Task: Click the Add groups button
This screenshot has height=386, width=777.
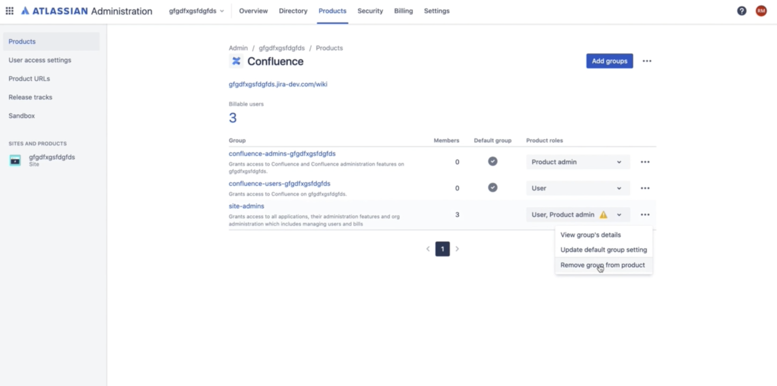Action: tap(610, 61)
